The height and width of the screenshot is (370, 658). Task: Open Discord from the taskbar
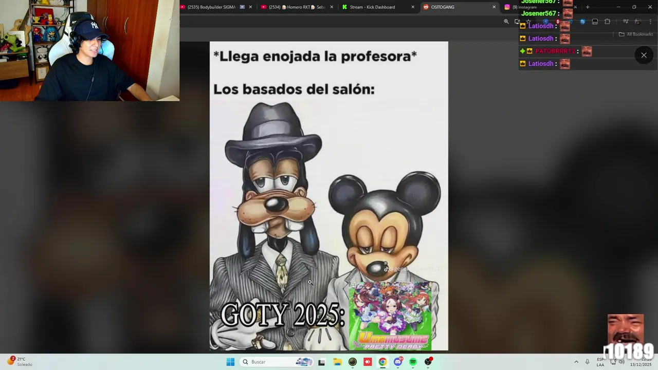coord(398,362)
